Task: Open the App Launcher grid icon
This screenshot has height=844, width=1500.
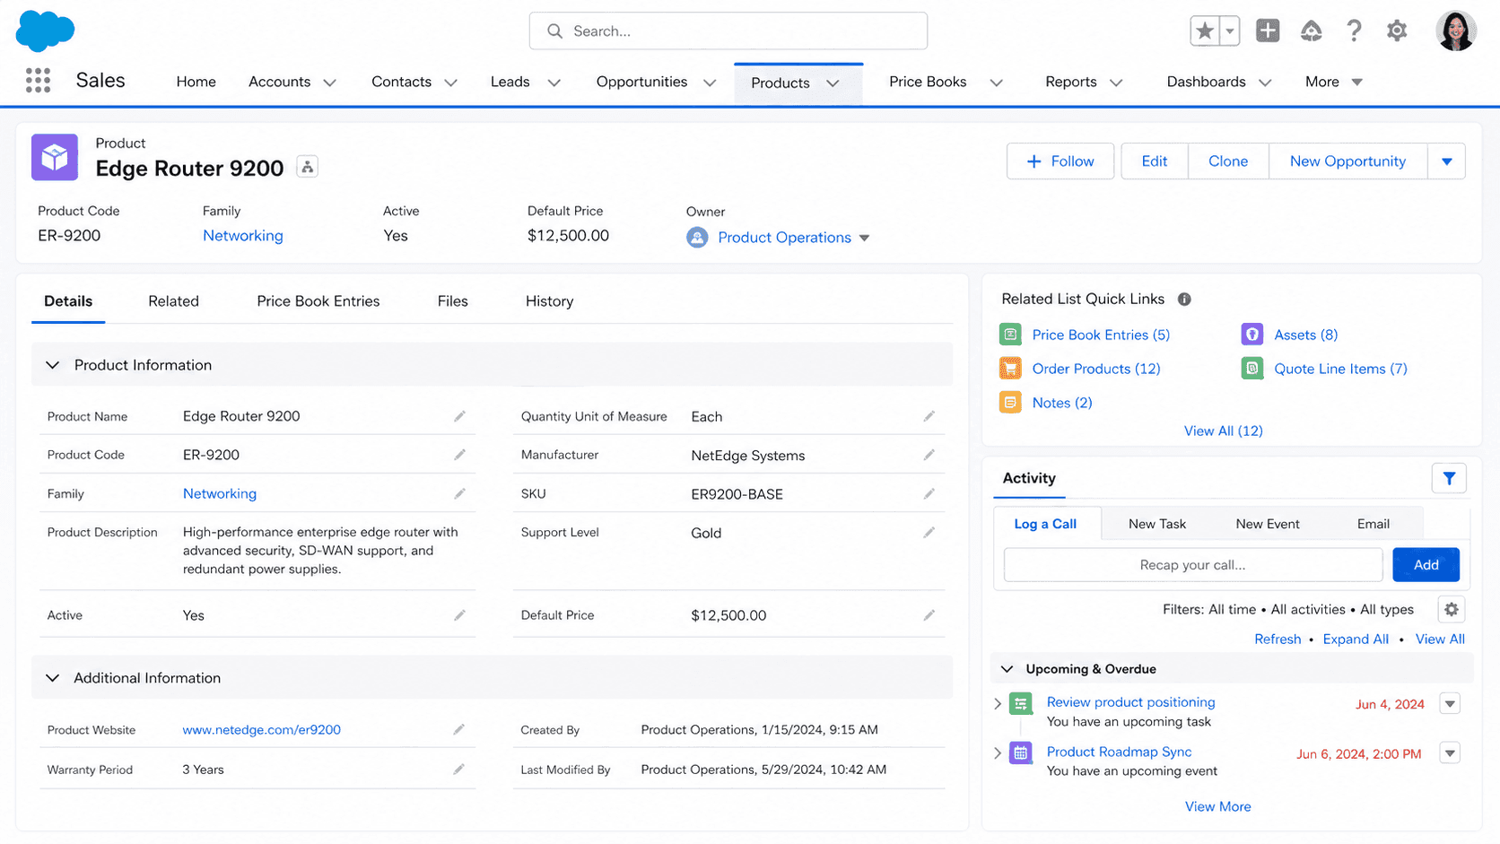Action: (38, 81)
